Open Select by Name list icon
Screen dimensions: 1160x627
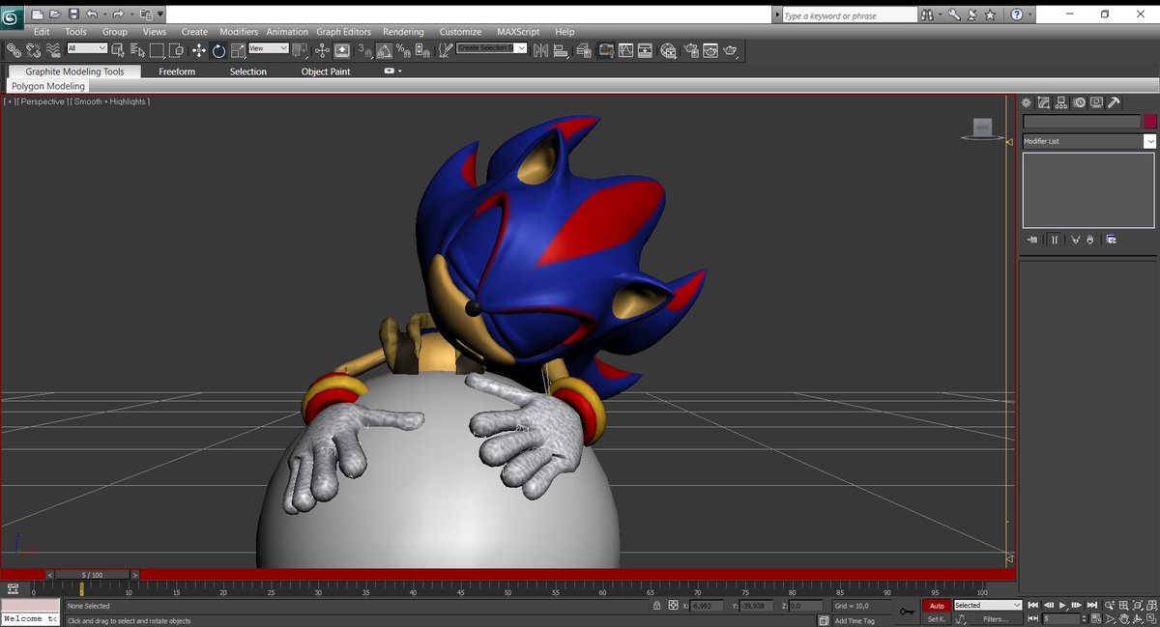pyautogui.click(x=137, y=49)
